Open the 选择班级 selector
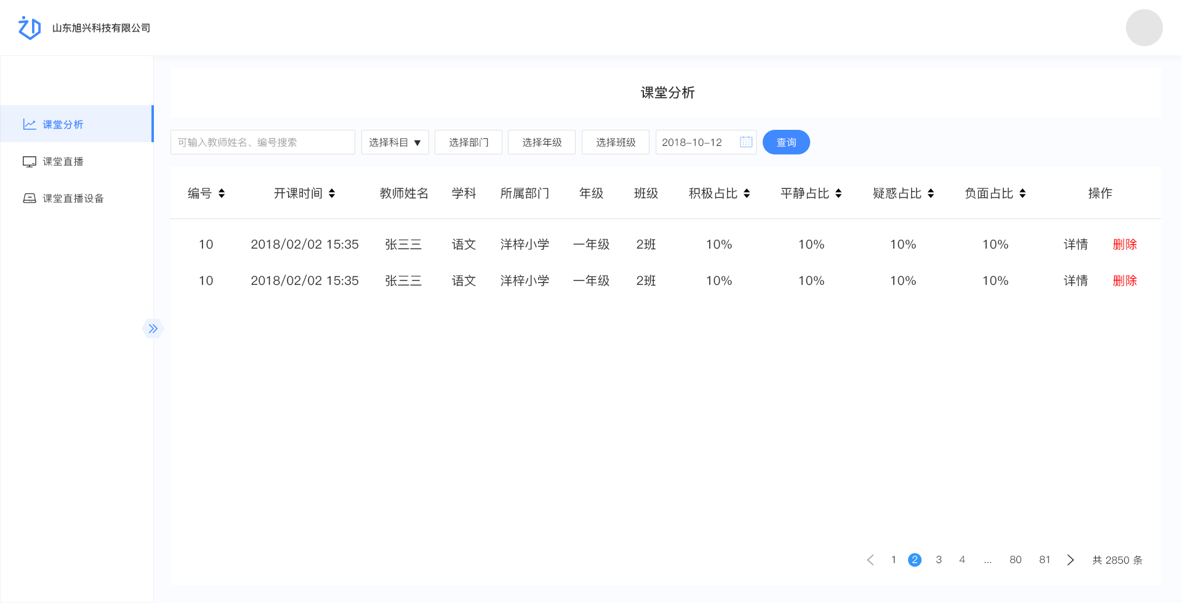The image size is (1182, 603). [616, 142]
